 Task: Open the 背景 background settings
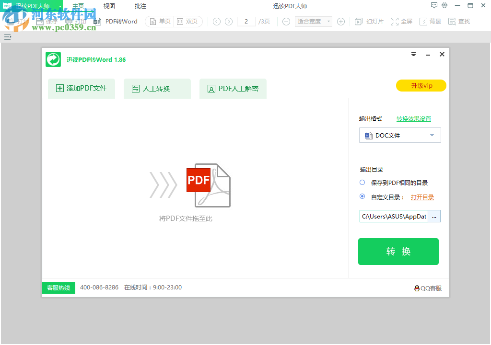tap(430, 21)
